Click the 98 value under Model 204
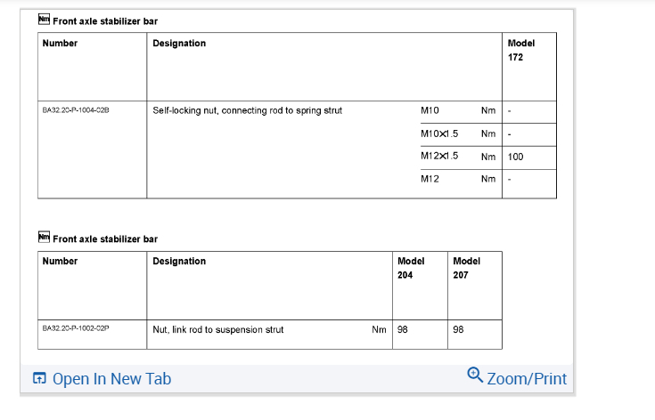 pos(403,329)
